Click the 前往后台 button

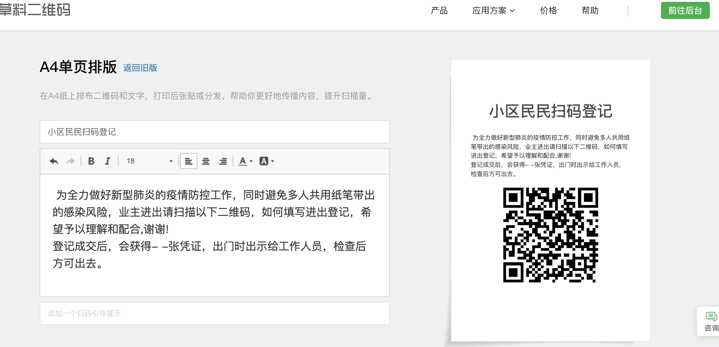click(685, 10)
